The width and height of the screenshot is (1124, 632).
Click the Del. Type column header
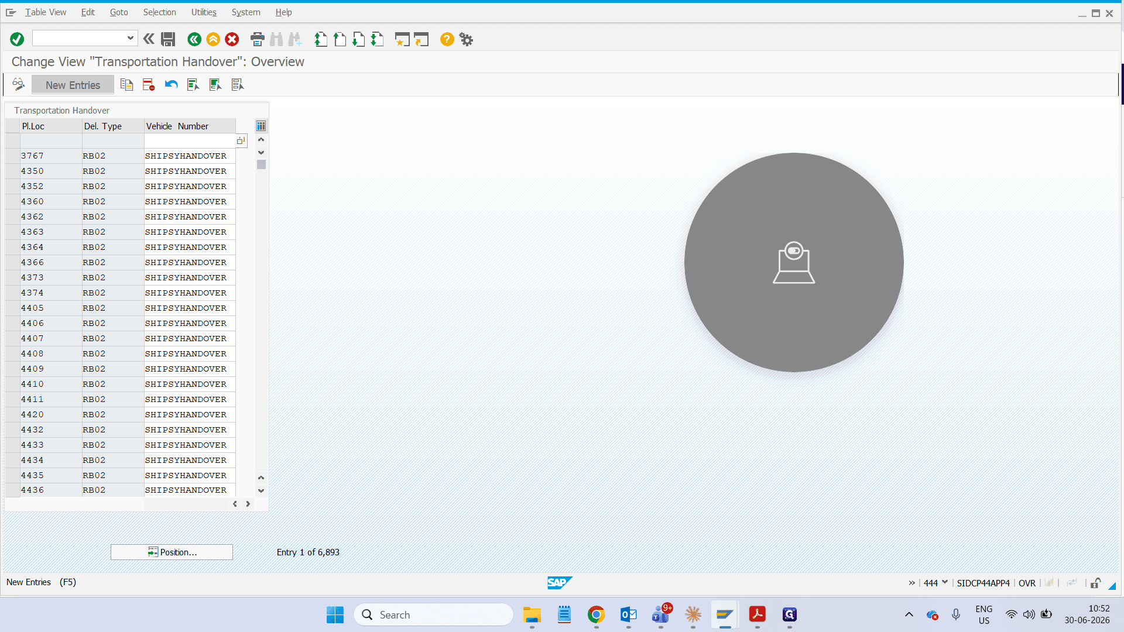pos(113,126)
